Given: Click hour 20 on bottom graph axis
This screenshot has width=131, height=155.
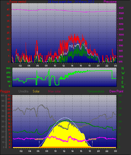Looking at the screenshot, I should [98, 151].
